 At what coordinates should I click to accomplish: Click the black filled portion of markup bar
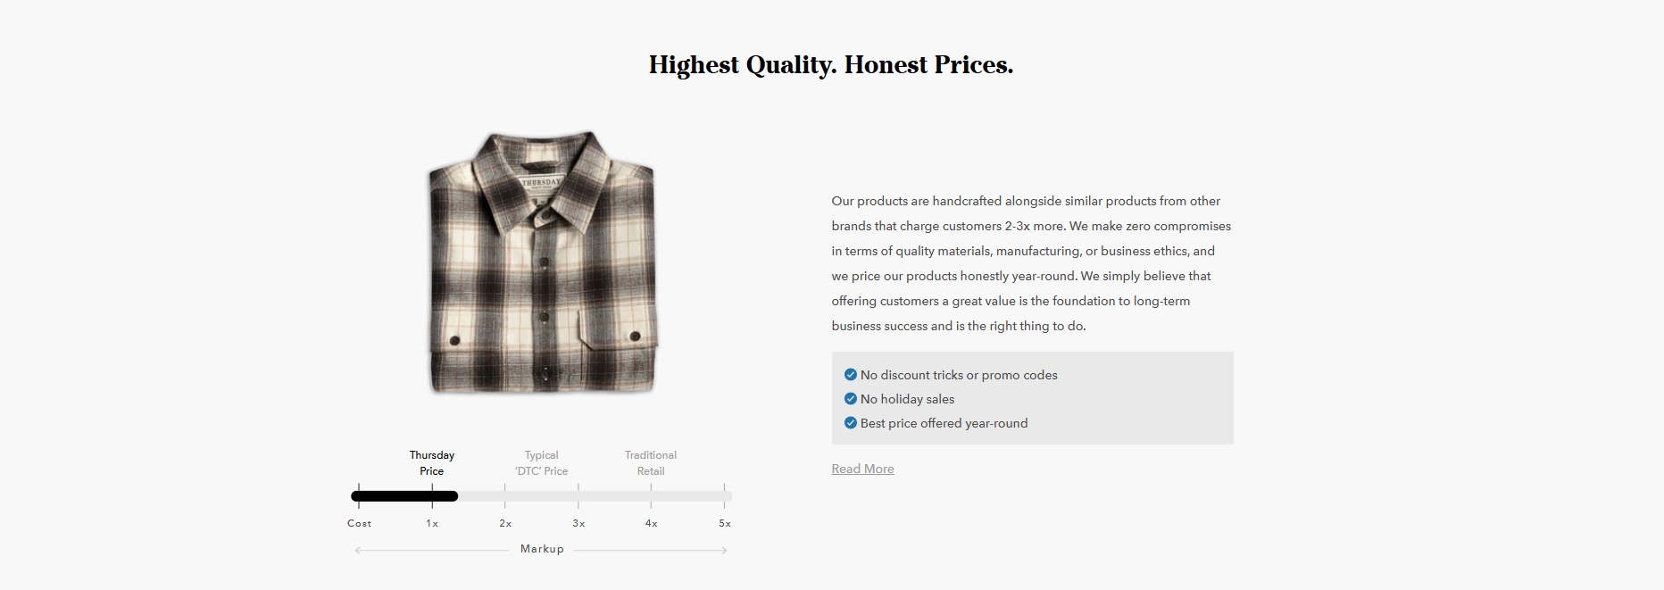pyautogui.click(x=404, y=496)
